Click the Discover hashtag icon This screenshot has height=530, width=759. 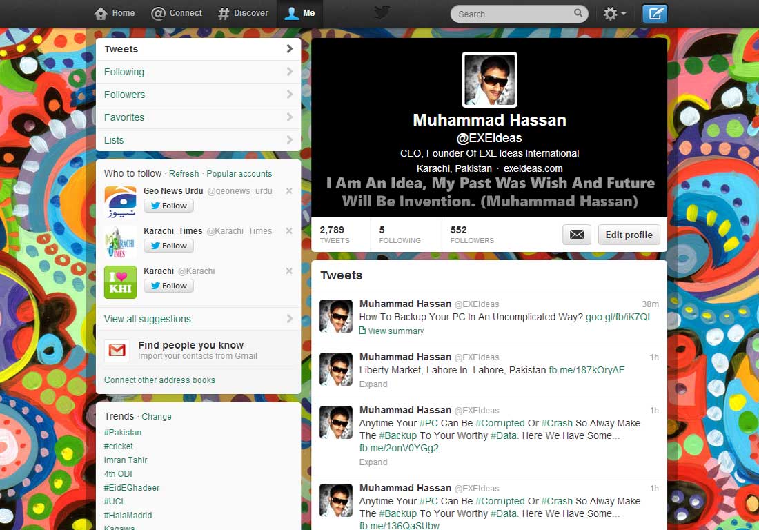tap(223, 14)
